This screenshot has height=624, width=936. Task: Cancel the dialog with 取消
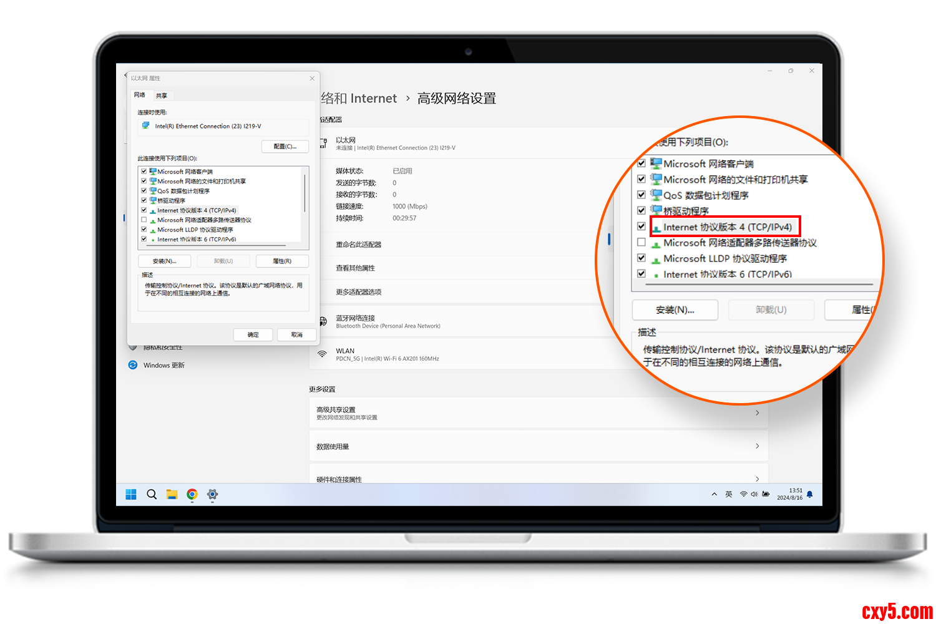pyautogui.click(x=297, y=334)
